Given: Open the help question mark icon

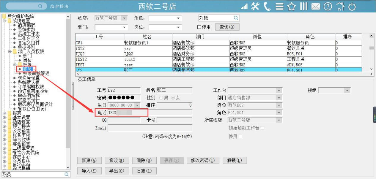Looking at the screenshot, I should tap(328, 7).
